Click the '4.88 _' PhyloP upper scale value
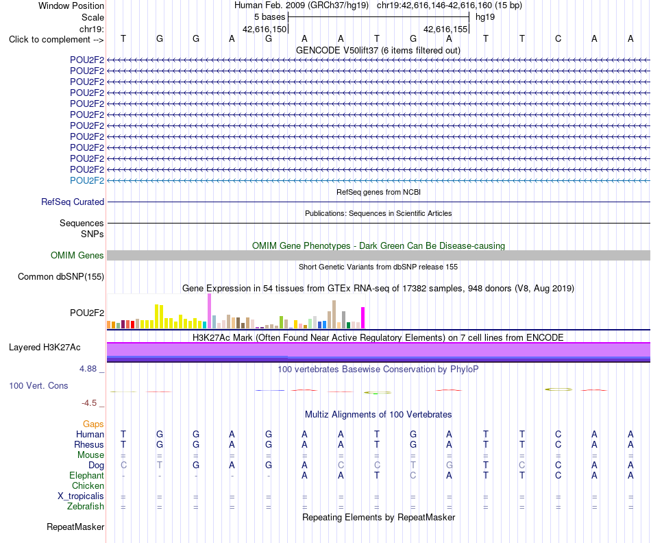This screenshot has height=543, width=651. pos(92,369)
